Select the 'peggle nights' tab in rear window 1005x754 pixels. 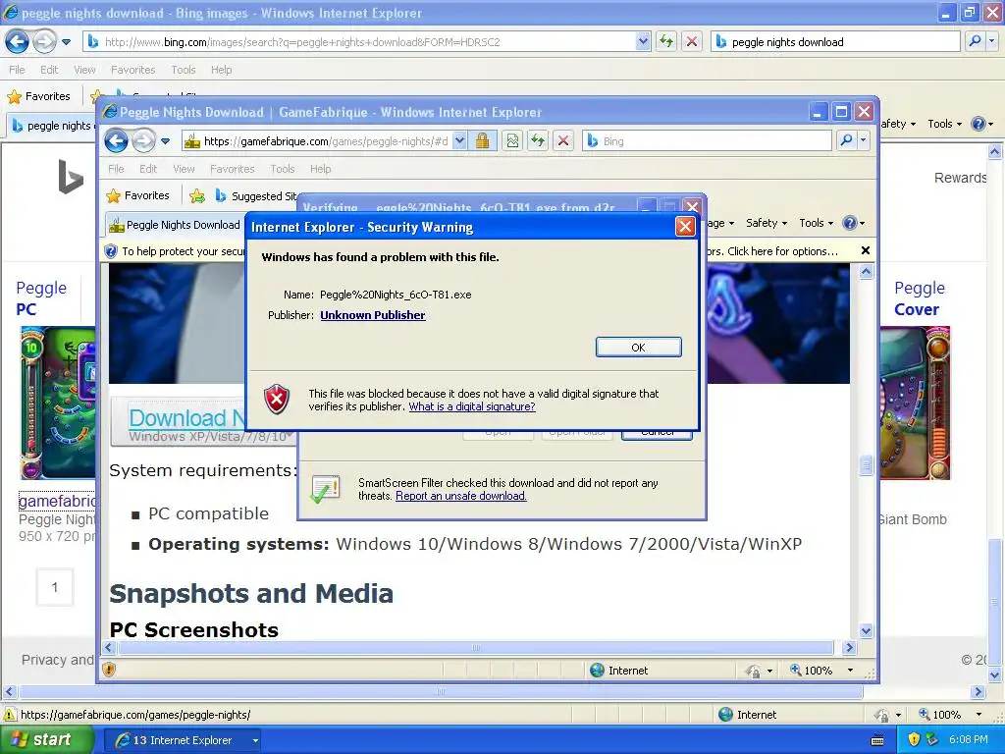(x=53, y=126)
